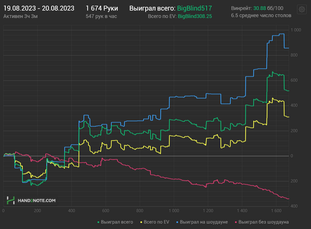Click the x-axis label 1 200
This screenshot has height=229, width=311.
click(x=208, y=210)
